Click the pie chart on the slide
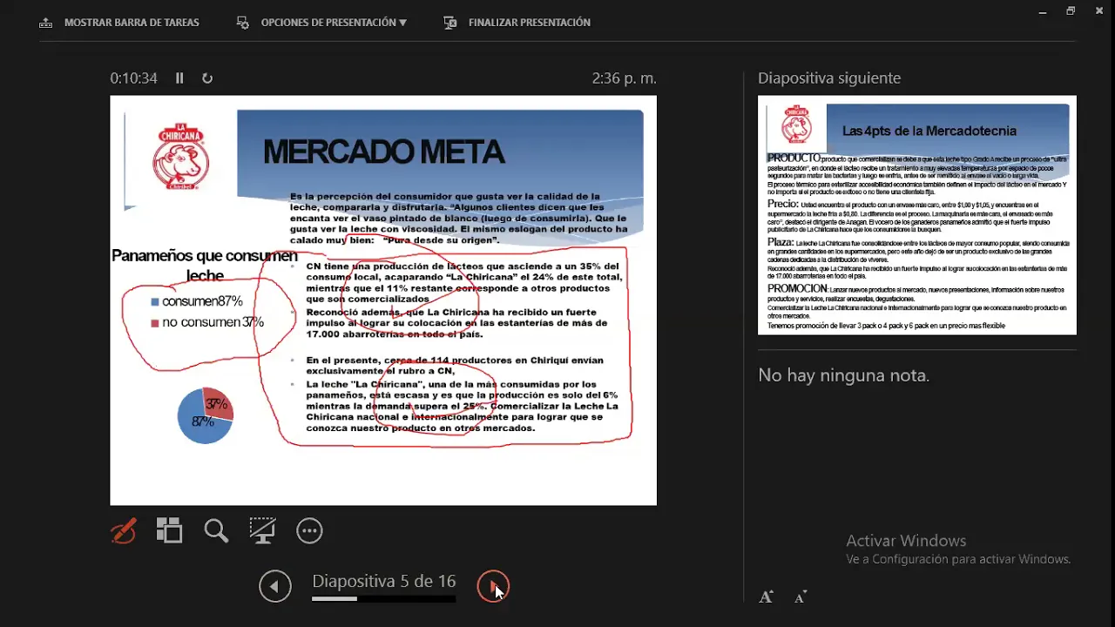This screenshot has width=1115, height=627. [206, 415]
